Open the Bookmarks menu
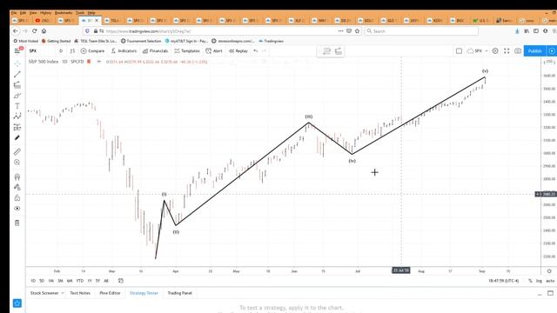Image resolution: width=557 pixels, height=313 pixels. coord(64,13)
